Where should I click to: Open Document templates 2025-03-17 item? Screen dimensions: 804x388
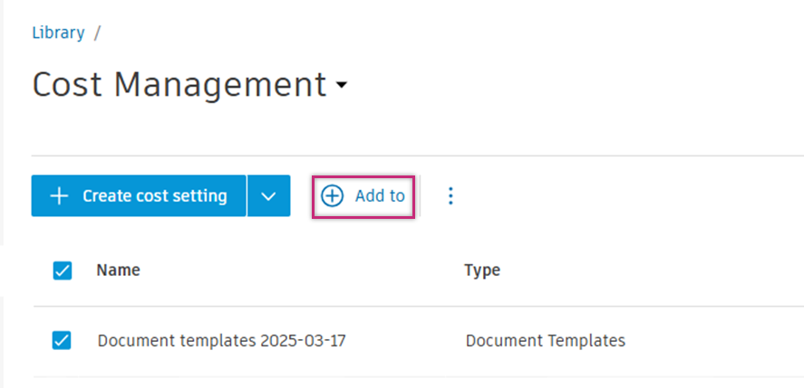click(221, 341)
